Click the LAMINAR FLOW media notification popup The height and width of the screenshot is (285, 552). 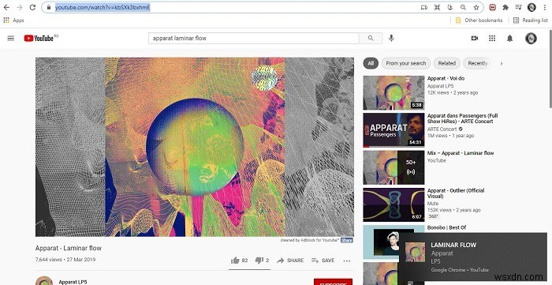[x=473, y=257]
